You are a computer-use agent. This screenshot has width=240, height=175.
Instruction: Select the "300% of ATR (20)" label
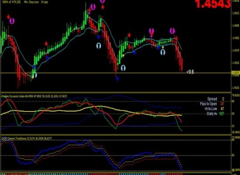11,2
